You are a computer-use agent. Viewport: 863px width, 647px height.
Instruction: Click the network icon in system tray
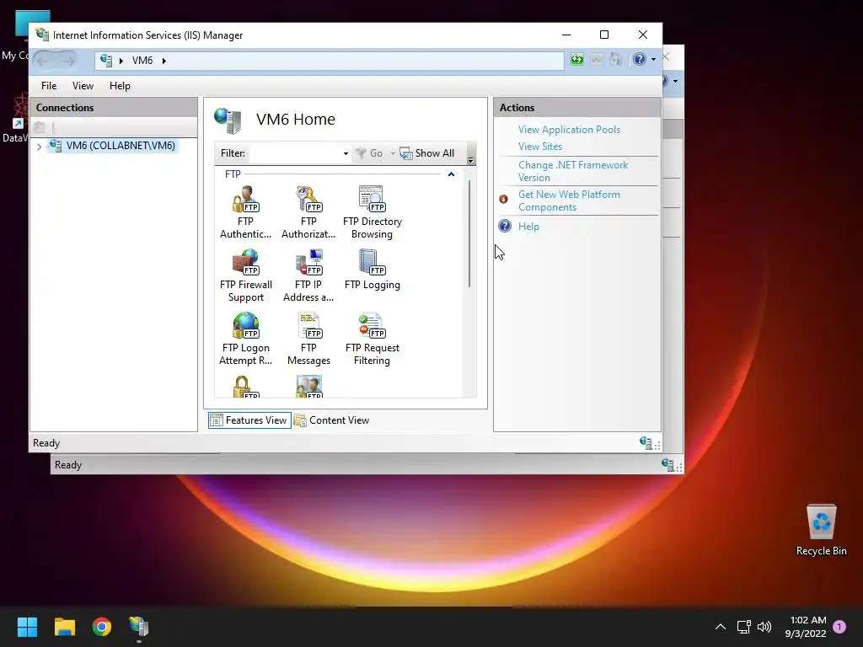pos(743,627)
